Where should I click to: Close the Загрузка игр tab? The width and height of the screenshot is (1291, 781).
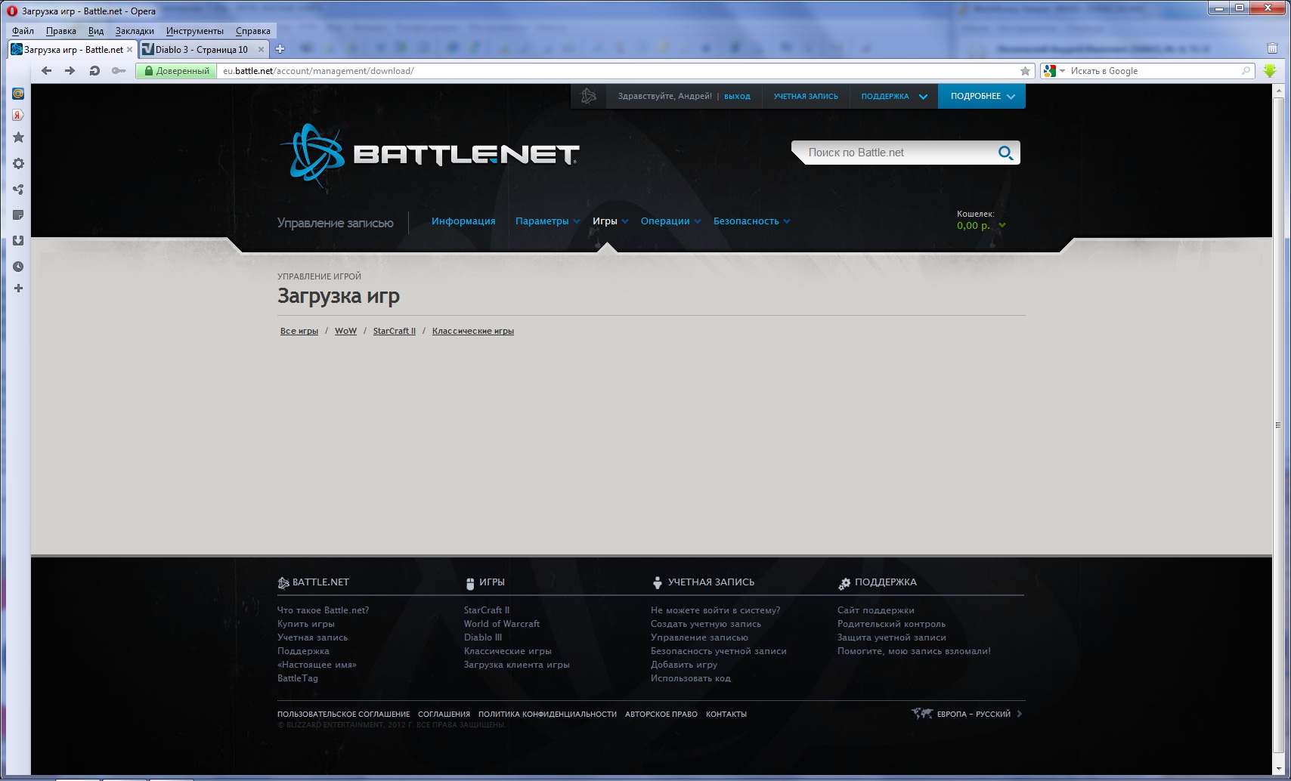click(x=129, y=50)
